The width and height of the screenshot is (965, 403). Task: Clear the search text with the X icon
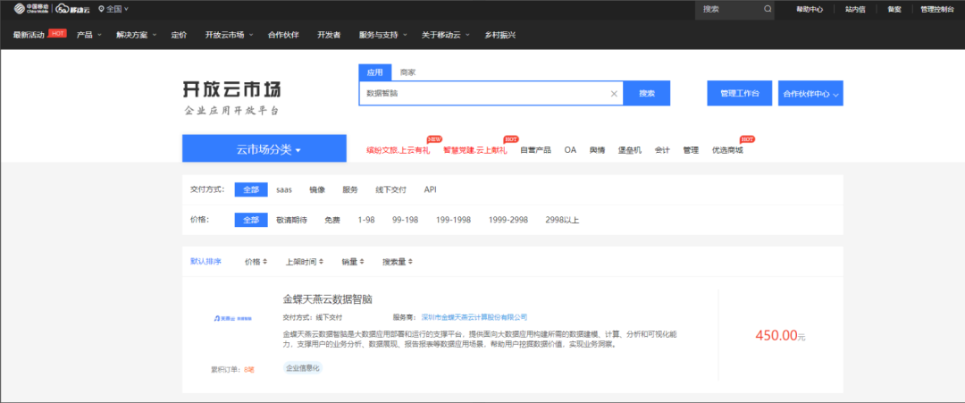(614, 93)
